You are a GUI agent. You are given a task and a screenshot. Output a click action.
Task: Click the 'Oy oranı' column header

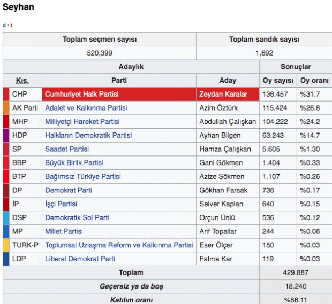[314, 81]
